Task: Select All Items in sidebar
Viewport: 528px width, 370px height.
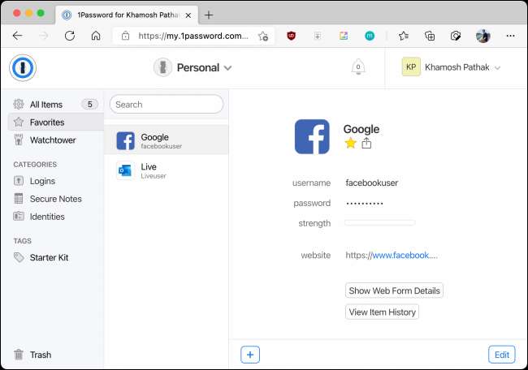Action: [55, 105]
